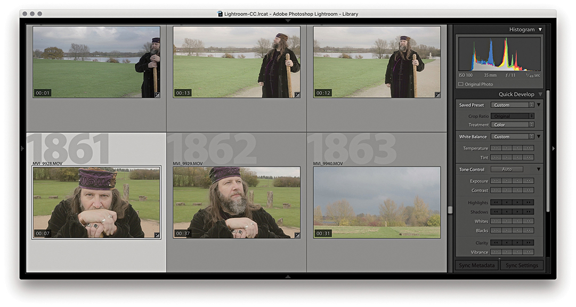Click the Lightroom-CC.lrcat title bar document icon

pyautogui.click(x=220, y=14)
